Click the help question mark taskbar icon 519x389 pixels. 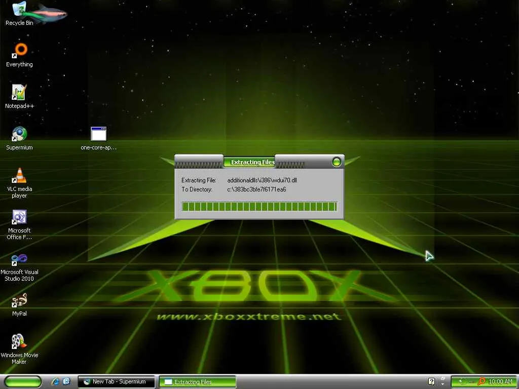432,381
